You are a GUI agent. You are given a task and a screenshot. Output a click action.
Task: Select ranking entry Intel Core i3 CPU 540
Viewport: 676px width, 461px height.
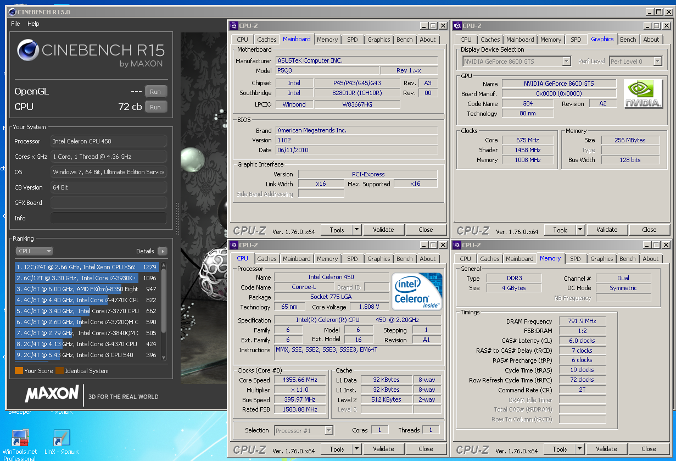(x=87, y=355)
